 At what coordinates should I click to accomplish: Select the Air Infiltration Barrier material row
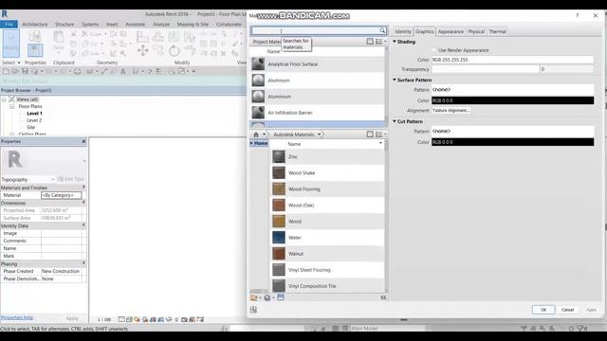(x=317, y=113)
